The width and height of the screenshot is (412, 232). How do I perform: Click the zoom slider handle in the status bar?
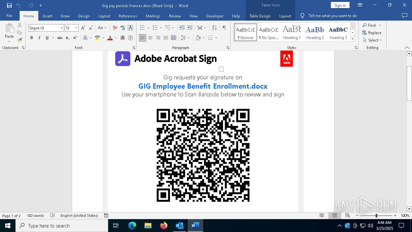pos(376,216)
